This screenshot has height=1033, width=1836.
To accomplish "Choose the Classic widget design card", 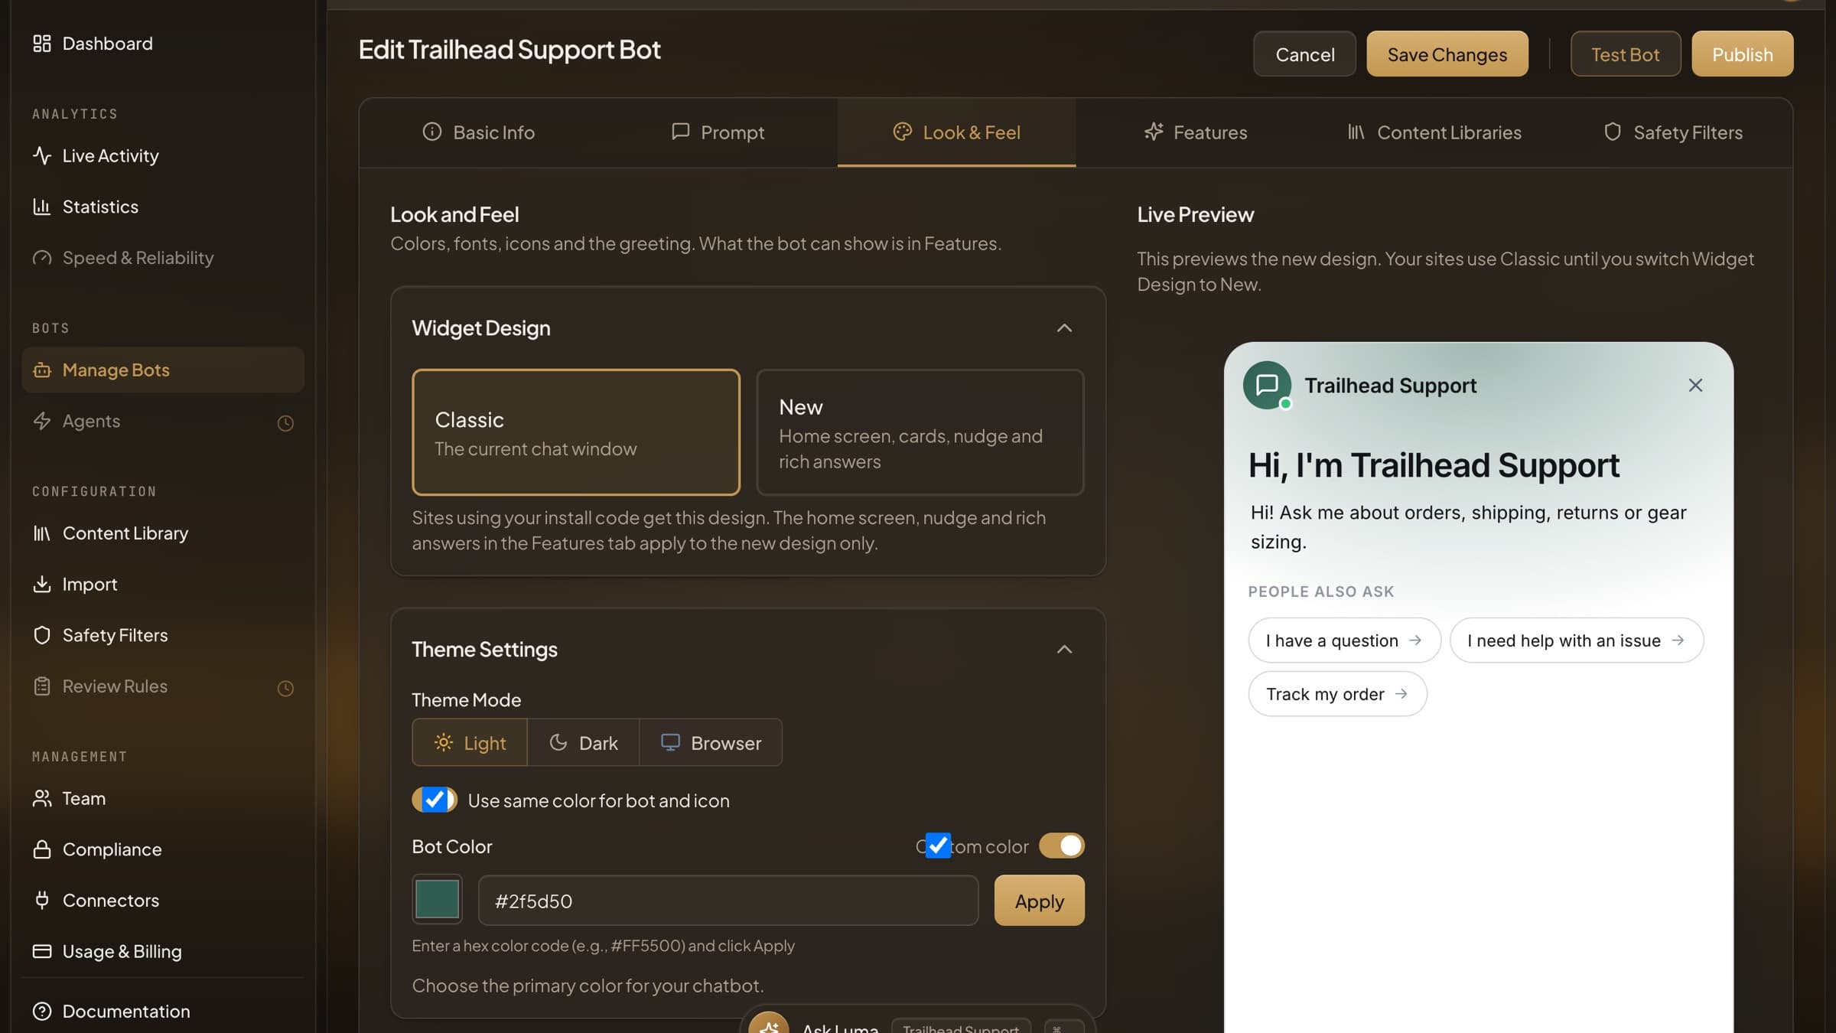I will tap(576, 432).
